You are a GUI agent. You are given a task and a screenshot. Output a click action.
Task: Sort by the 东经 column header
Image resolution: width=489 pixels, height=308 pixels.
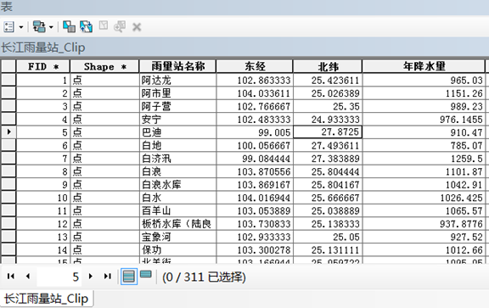click(255, 66)
